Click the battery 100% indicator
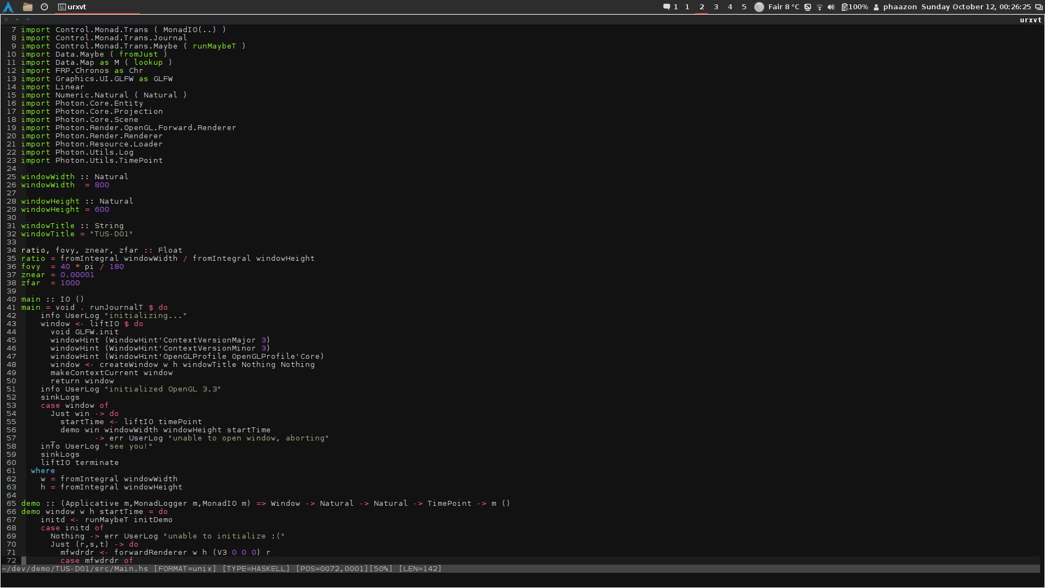This screenshot has height=588, width=1045. pyautogui.click(x=855, y=7)
